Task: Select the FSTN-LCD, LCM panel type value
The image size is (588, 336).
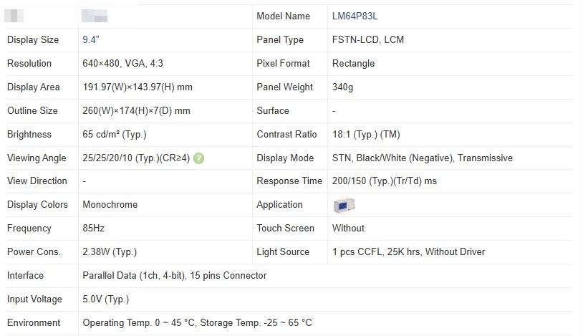Action: (368, 39)
